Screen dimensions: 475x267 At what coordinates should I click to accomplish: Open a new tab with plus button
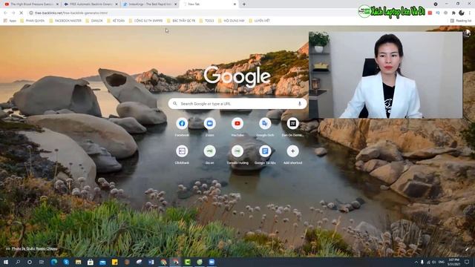click(244, 4)
